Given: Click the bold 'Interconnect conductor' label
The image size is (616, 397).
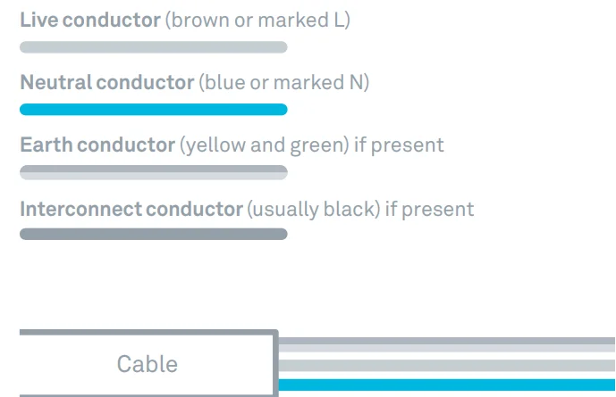Looking at the screenshot, I should [131, 210].
